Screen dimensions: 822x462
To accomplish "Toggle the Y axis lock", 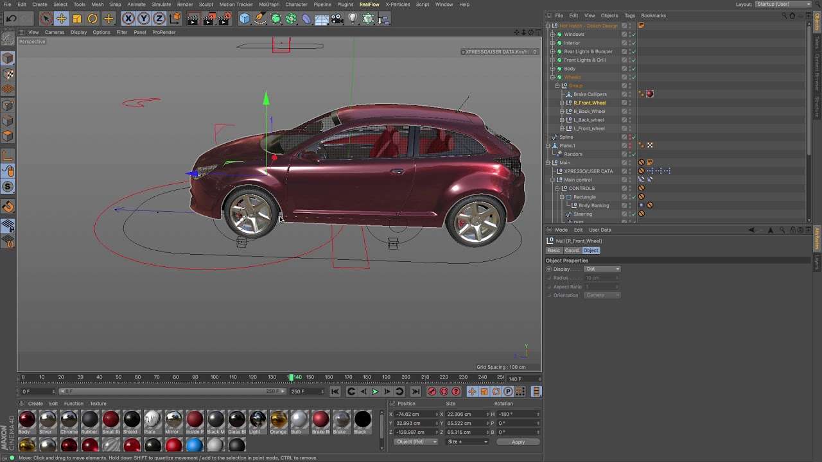I will tap(144, 19).
